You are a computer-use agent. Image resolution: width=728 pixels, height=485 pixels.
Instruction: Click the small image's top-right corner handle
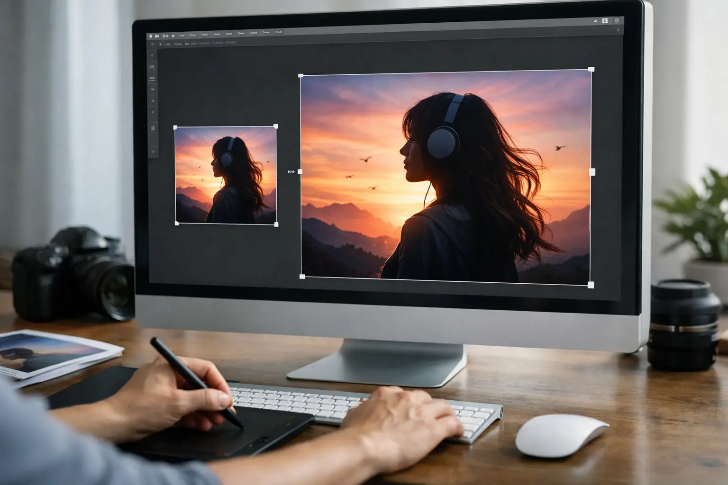tap(276, 126)
